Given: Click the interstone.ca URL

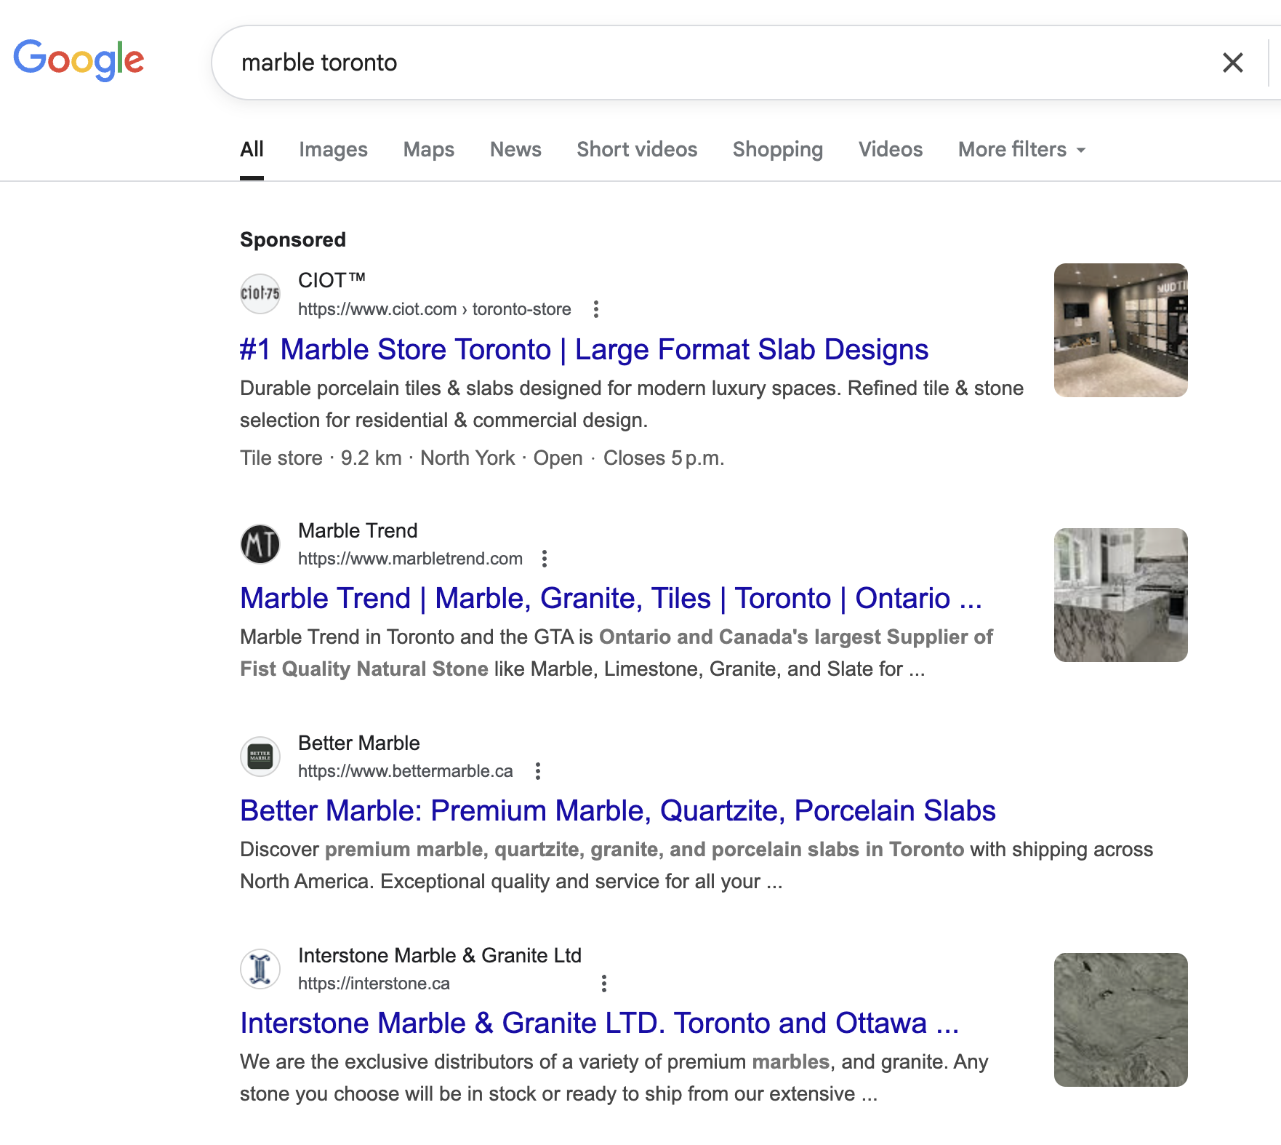Looking at the screenshot, I should 374,984.
